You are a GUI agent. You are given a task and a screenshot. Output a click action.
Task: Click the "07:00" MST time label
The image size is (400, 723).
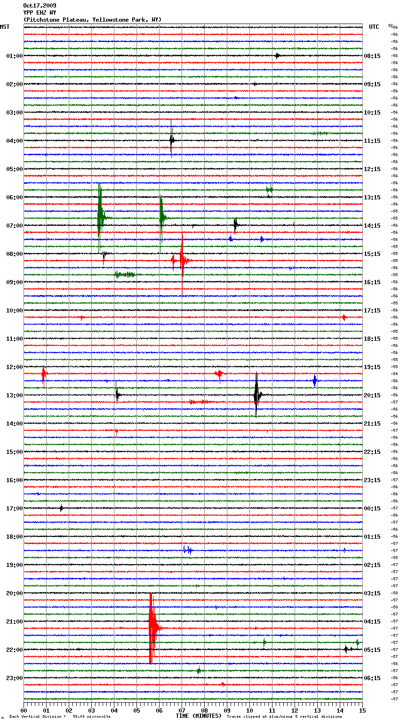point(15,226)
